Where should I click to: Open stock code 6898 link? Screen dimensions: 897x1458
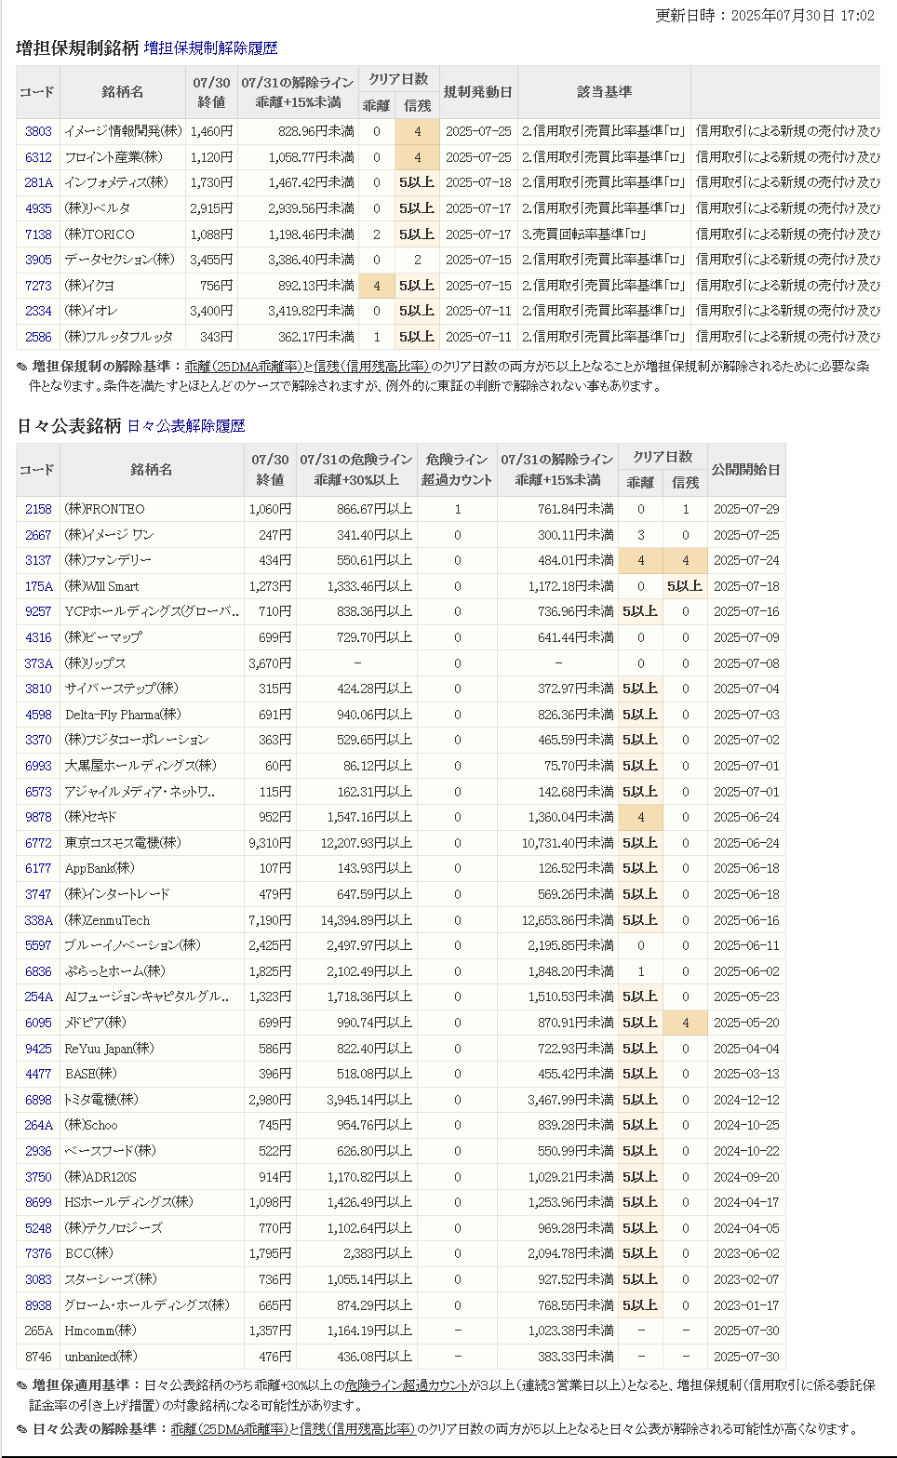38,1100
